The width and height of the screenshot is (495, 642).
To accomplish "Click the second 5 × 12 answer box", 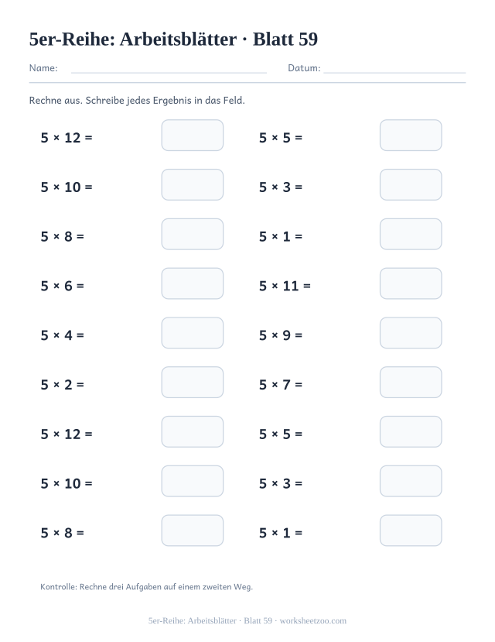I will coord(193,431).
